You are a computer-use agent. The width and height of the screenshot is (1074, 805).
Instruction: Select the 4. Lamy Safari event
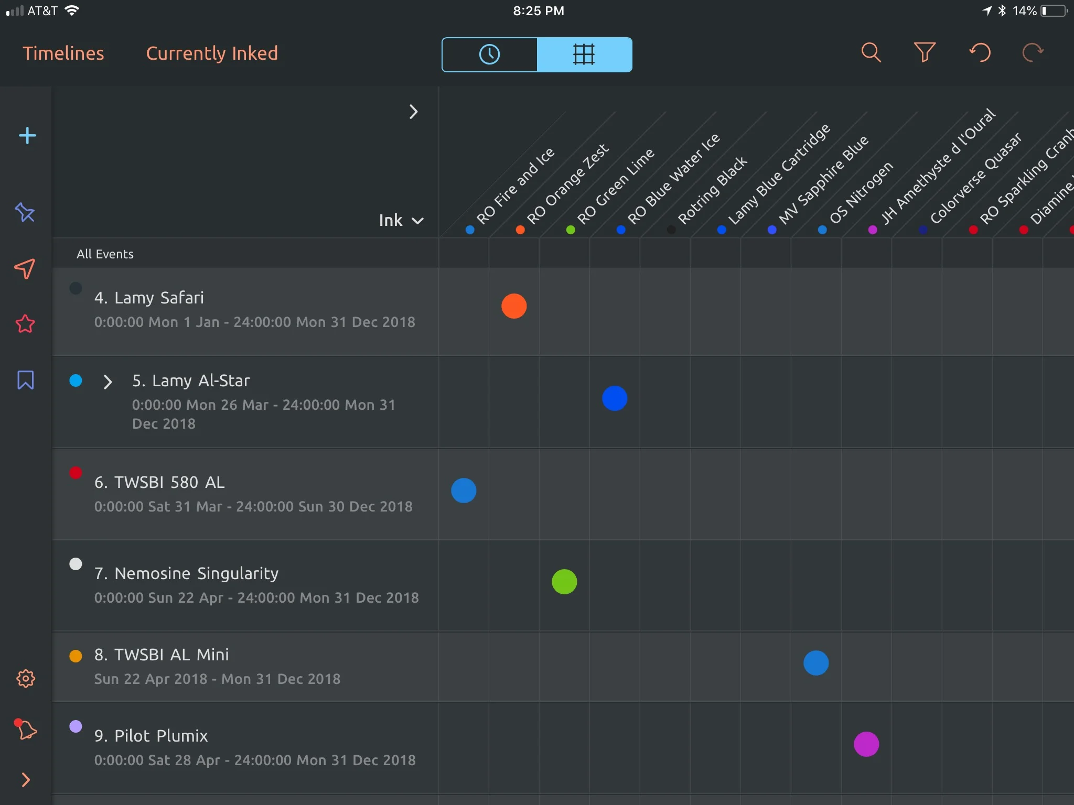(245, 312)
